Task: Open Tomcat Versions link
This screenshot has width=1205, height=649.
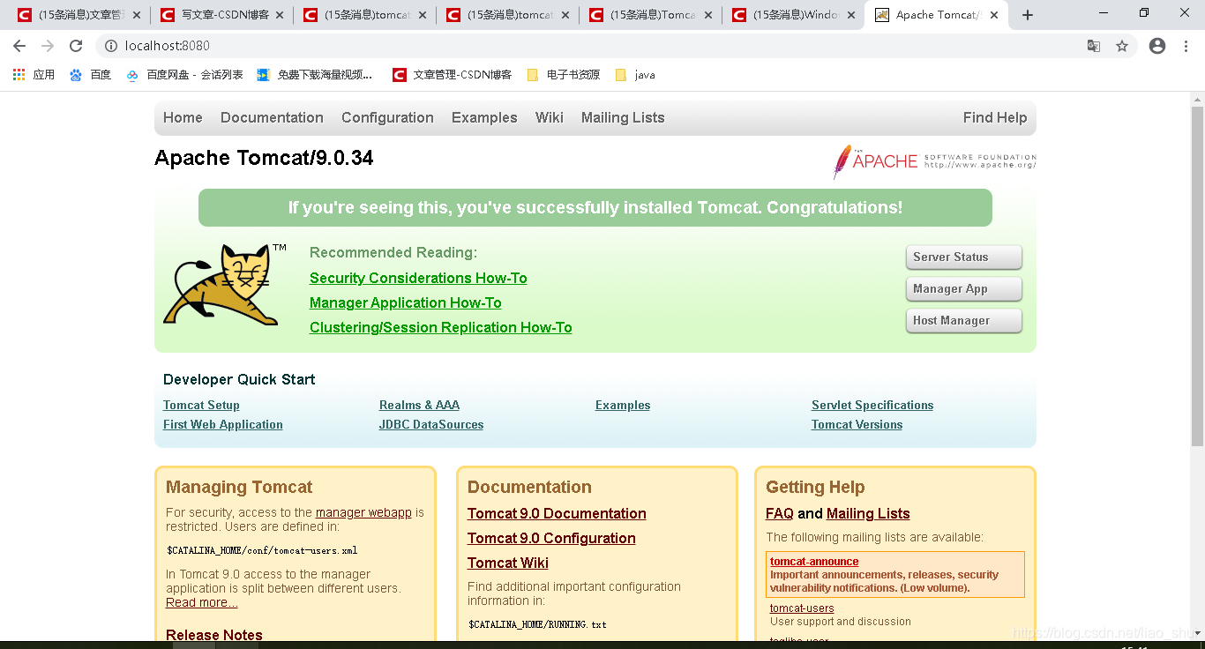Action: [857, 425]
